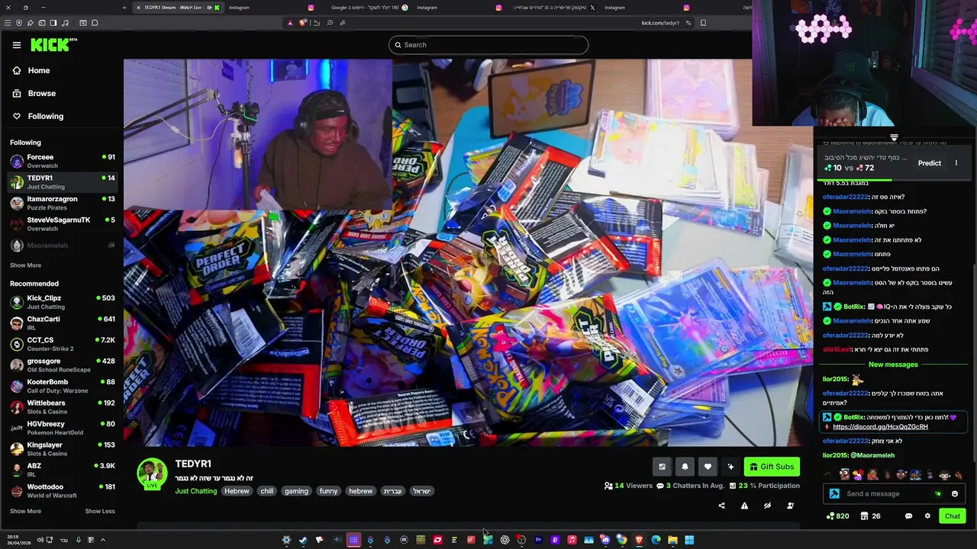This screenshot has width=977, height=549.
Task: Open the recommended channel HGVbreezy
Action: [x=62, y=428]
